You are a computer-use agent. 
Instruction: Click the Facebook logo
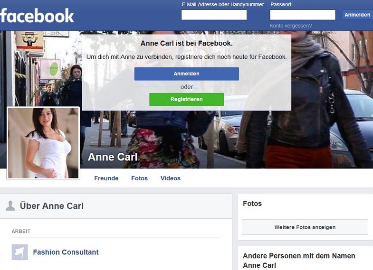[37, 16]
